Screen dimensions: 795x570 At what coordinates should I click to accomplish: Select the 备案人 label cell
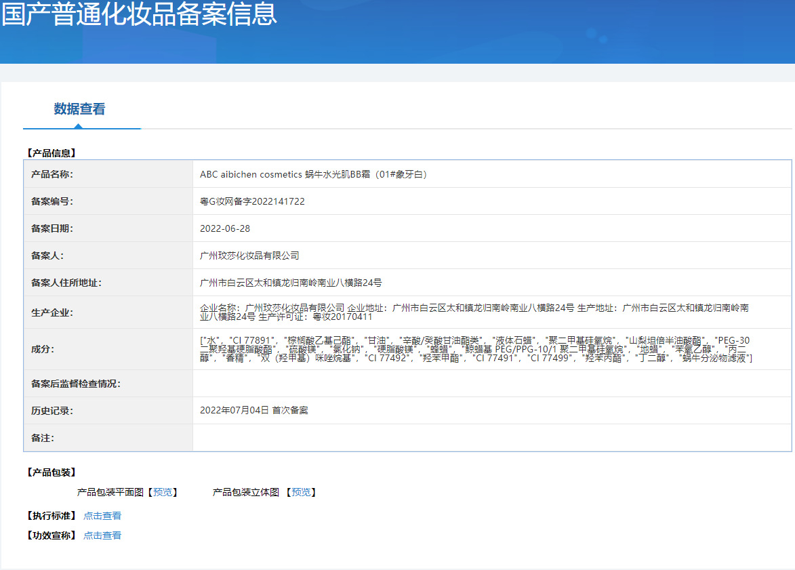pos(108,256)
